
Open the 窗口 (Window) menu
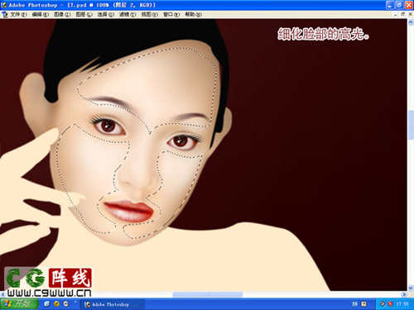[x=171, y=14]
